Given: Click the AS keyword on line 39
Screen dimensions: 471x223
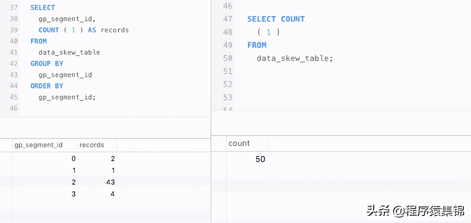Looking at the screenshot, I should point(92,30).
